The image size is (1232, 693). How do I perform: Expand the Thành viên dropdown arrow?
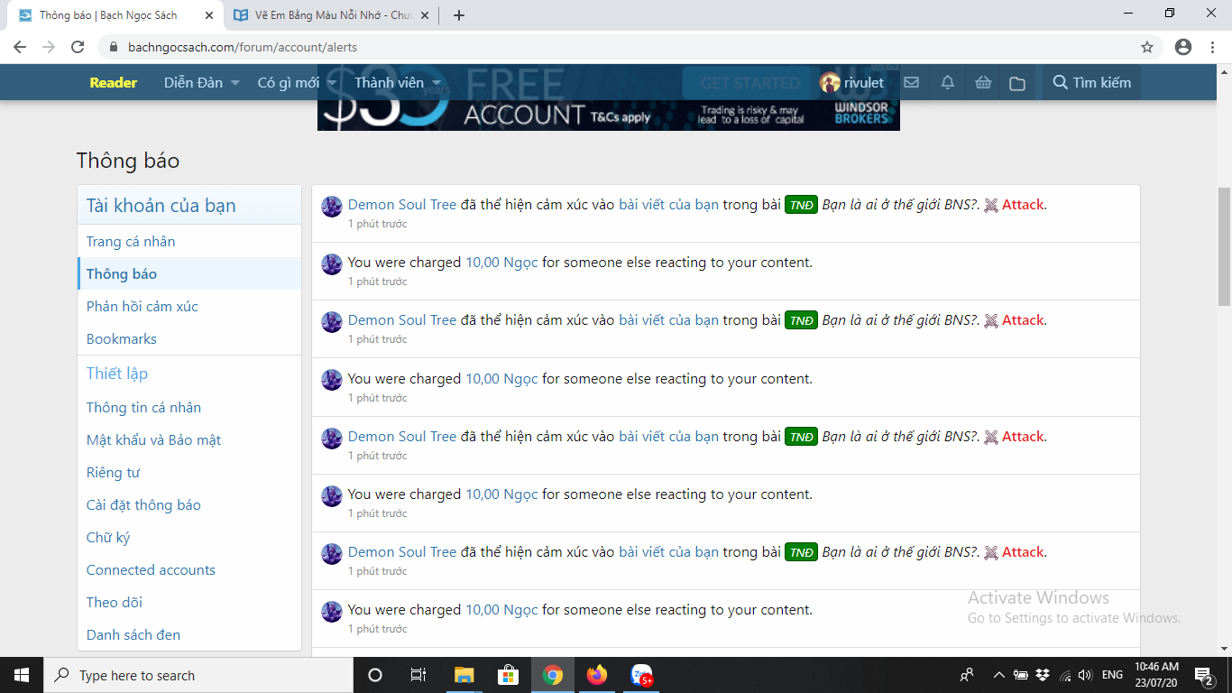tap(437, 83)
